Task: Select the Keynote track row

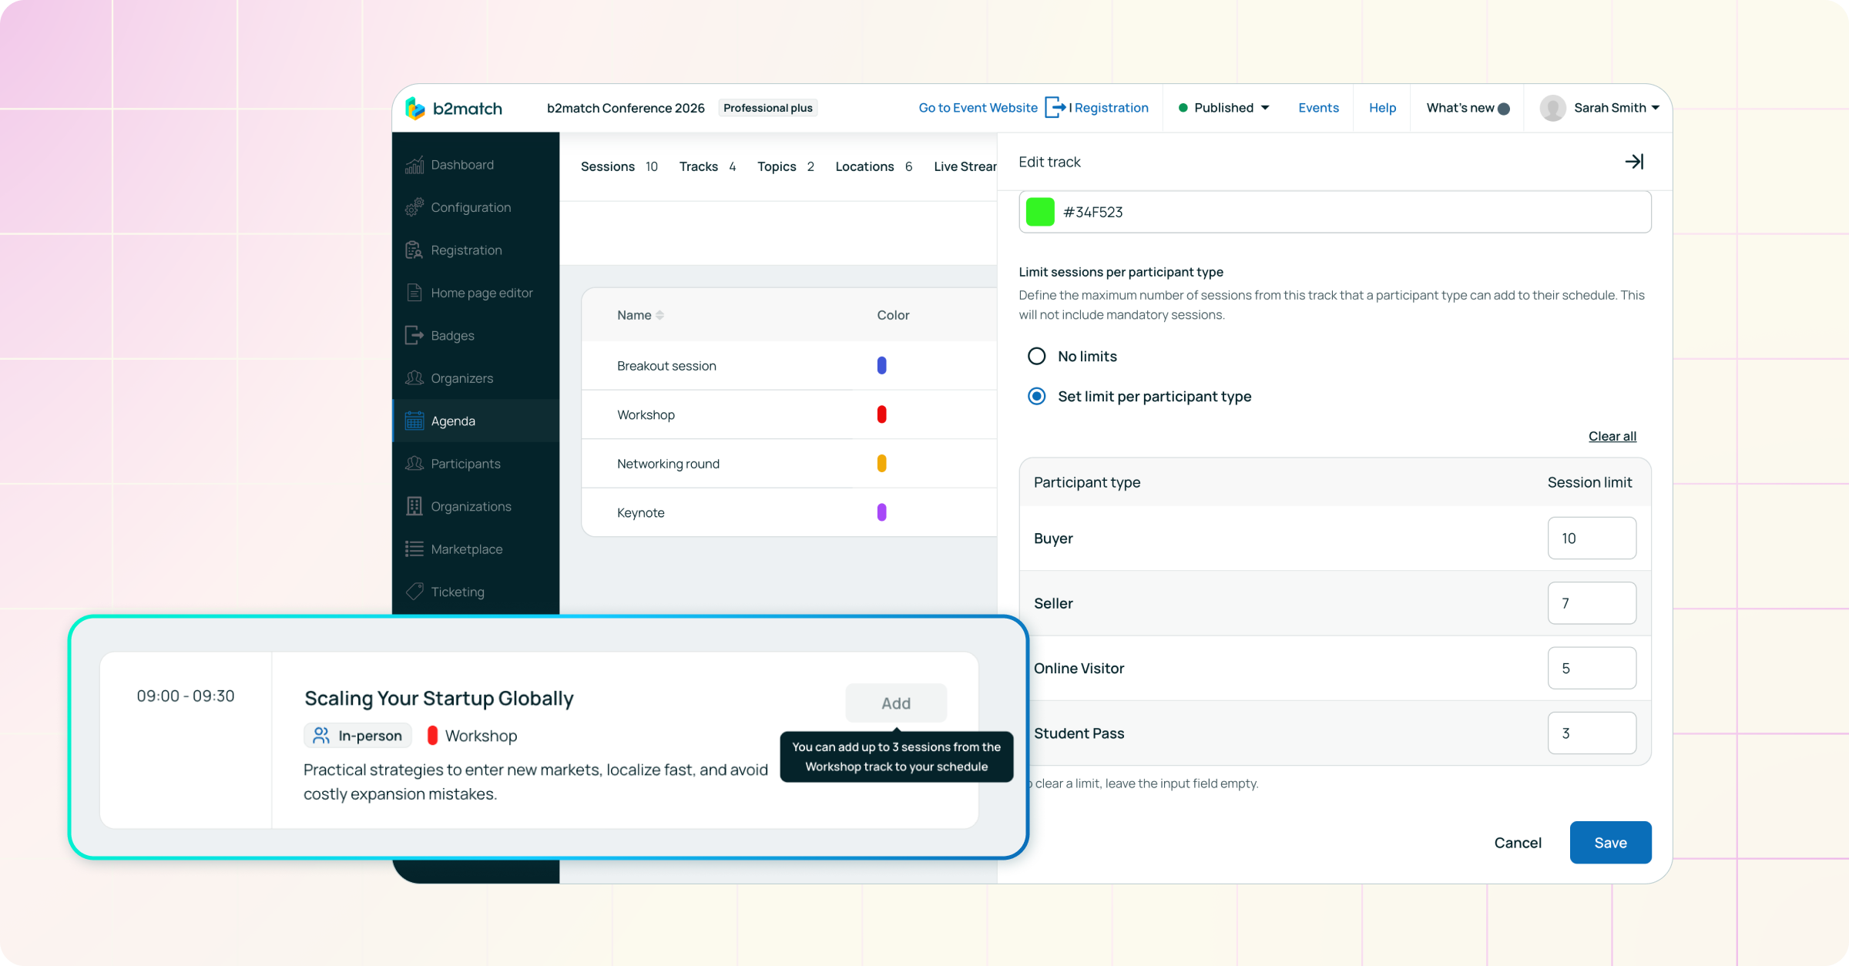Action: click(x=789, y=512)
